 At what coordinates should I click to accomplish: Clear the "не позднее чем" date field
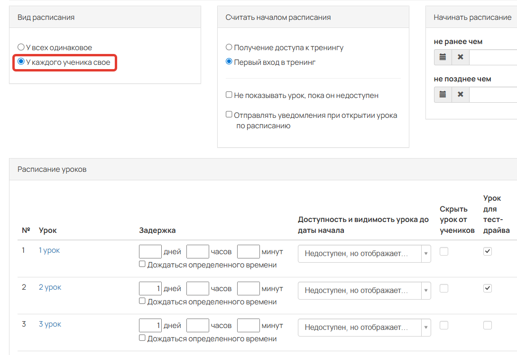460,94
